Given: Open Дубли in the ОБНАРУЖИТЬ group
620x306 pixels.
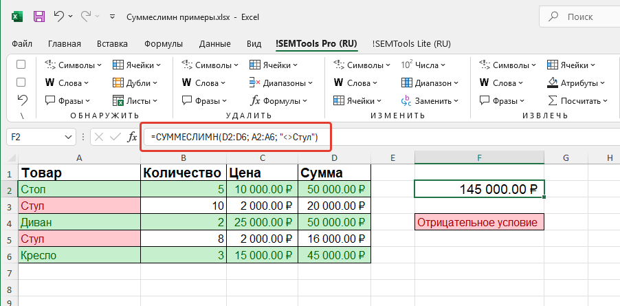Looking at the screenshot, I should [x=136, y=83].
